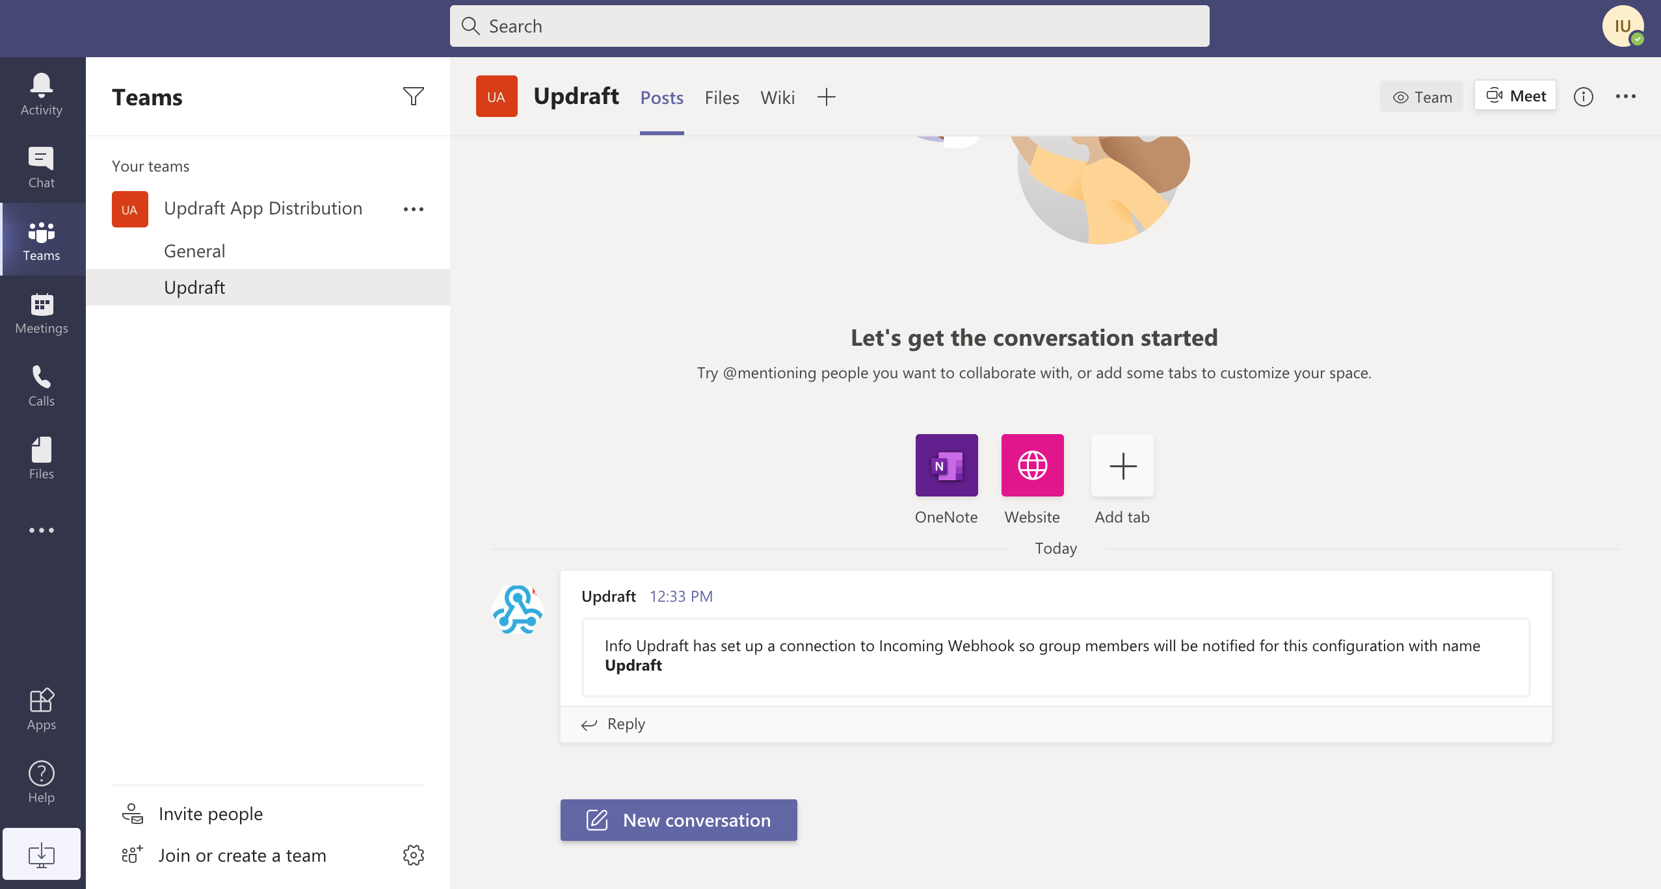Image resolution: width=1661 pixels, height=889 pixels.
Task: Open channel info pane
Action: 1584,97
